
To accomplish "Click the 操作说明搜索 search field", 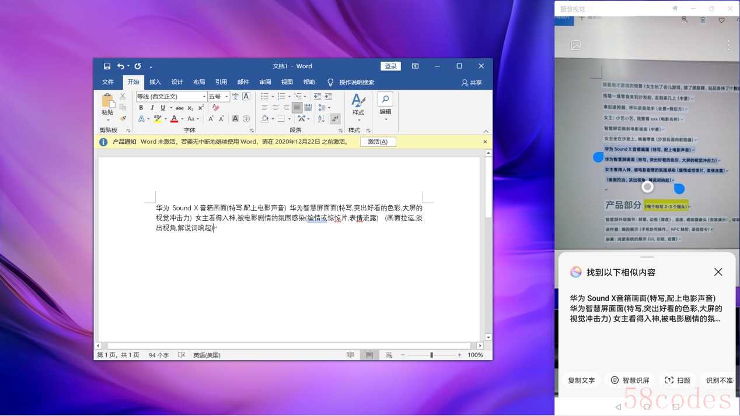I will click(x=357, y=82).
